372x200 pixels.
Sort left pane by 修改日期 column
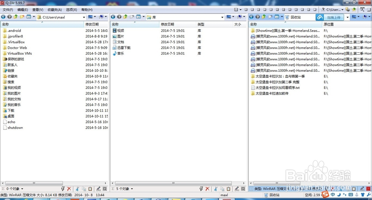(96, 24)
